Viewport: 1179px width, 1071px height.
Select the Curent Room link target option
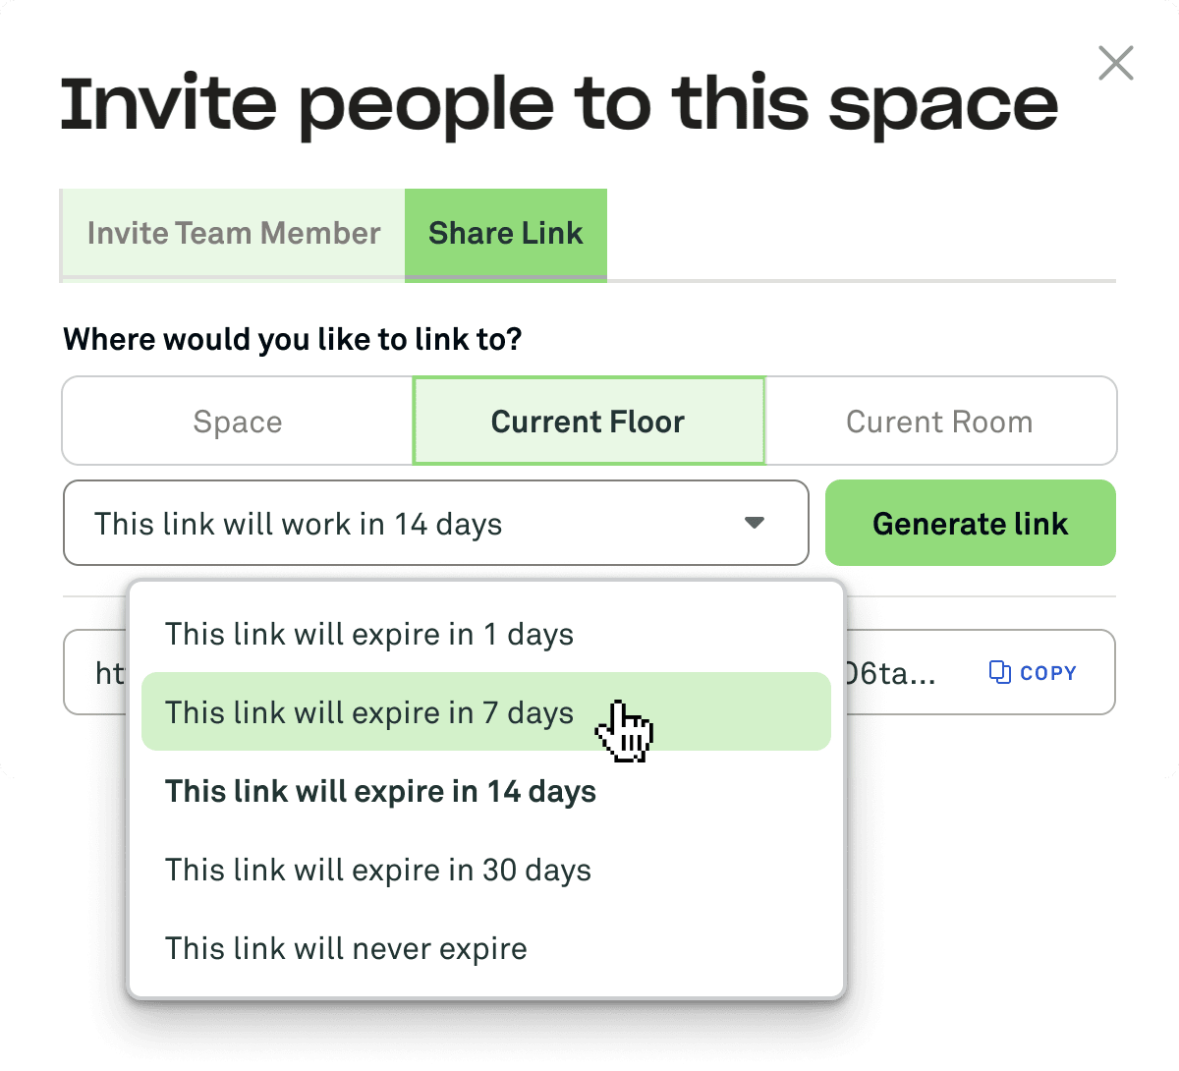[x=939, y=421]
